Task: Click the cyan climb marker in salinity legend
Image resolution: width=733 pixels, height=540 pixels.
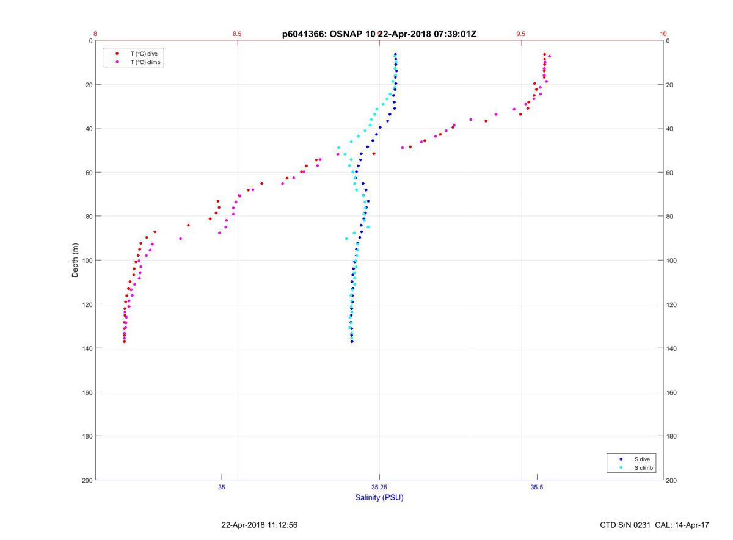Action: (621, 468)
